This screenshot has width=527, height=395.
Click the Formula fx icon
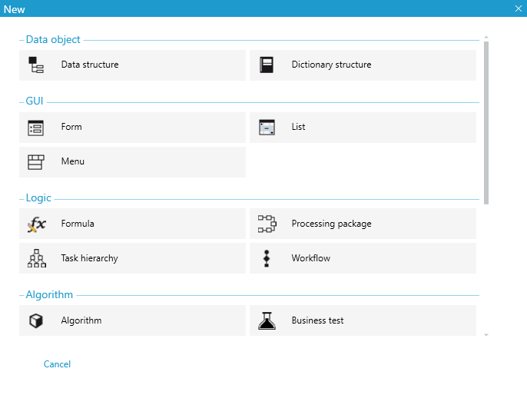36,224
